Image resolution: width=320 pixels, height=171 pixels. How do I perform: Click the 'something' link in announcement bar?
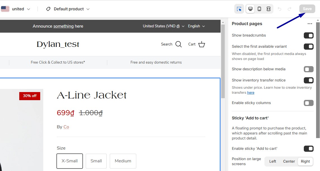pos(63,26)
